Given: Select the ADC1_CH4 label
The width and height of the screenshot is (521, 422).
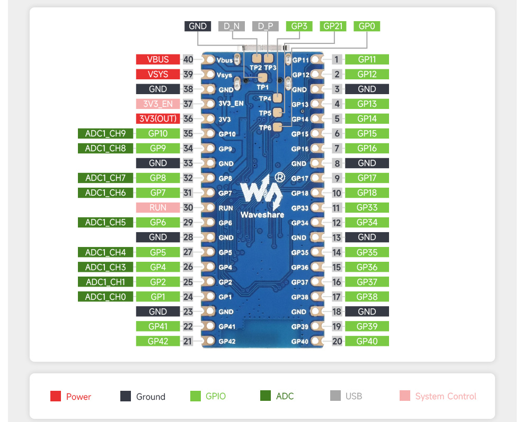Looking at the screenshot, I should [105, 252].
